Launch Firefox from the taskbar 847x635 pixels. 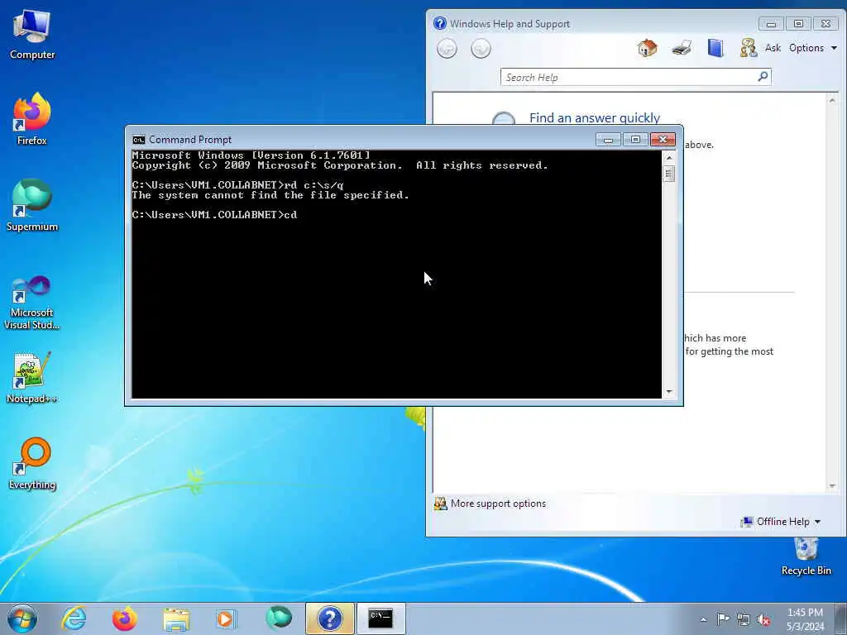[x=125, y=618]
